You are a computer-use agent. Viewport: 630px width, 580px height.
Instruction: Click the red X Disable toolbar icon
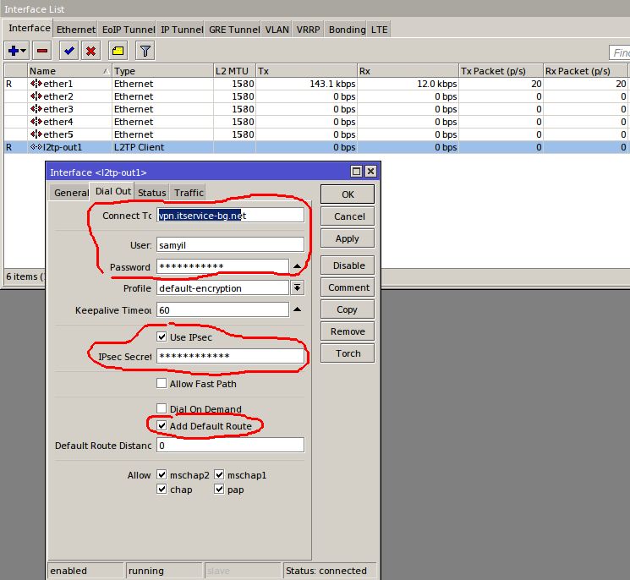(x=90, y=51)
